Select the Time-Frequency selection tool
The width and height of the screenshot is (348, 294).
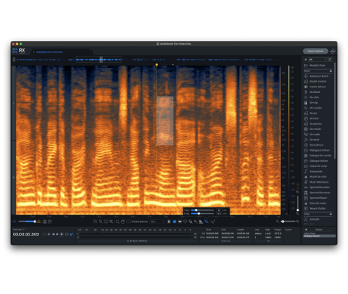(174, 221)
